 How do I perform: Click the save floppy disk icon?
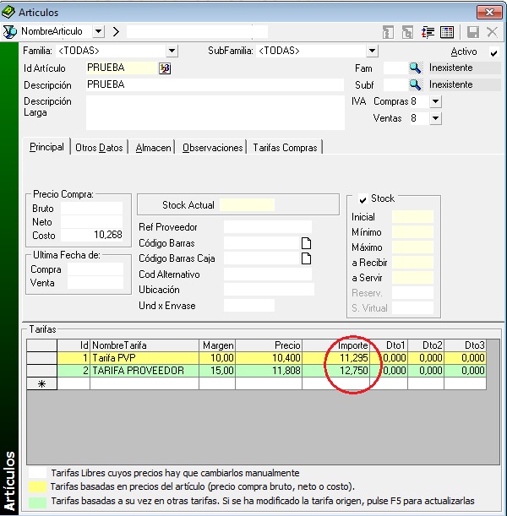tap(473, 32)
